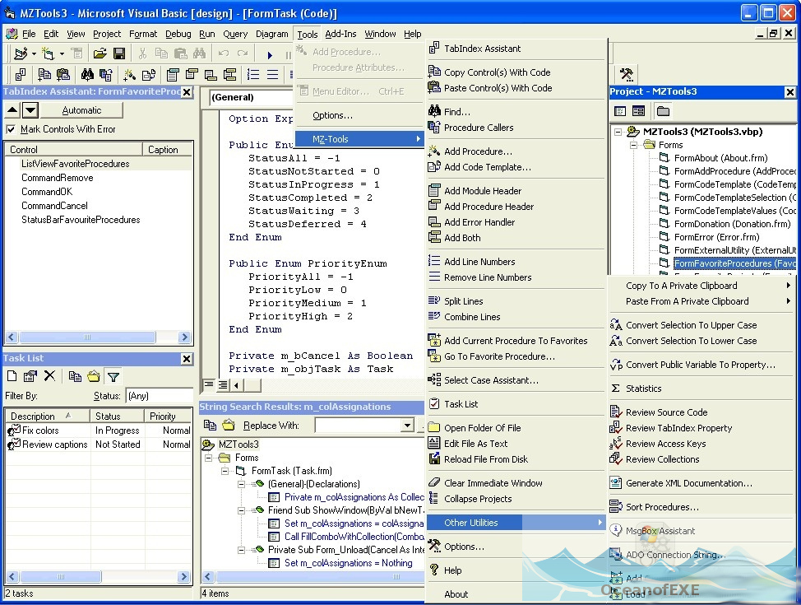801x605 pixels.
Task: Click the Add Module Header toolbar icon
Action: click(173, 75)
